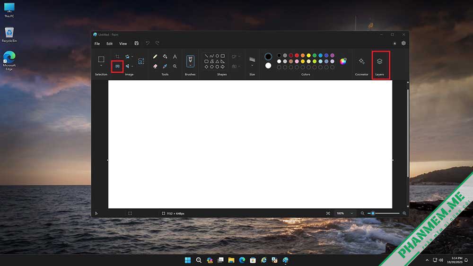
Task: Select the Color picker eyedropper tool
Action: coord(165,66)
